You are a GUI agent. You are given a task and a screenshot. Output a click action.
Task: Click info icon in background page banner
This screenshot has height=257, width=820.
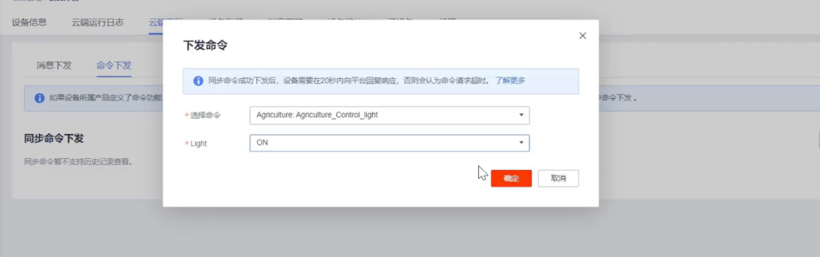pos(39,98)
